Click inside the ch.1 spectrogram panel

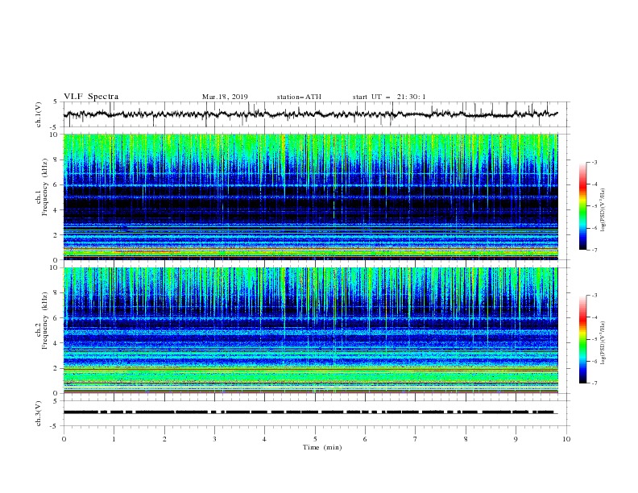coord(310,197)
